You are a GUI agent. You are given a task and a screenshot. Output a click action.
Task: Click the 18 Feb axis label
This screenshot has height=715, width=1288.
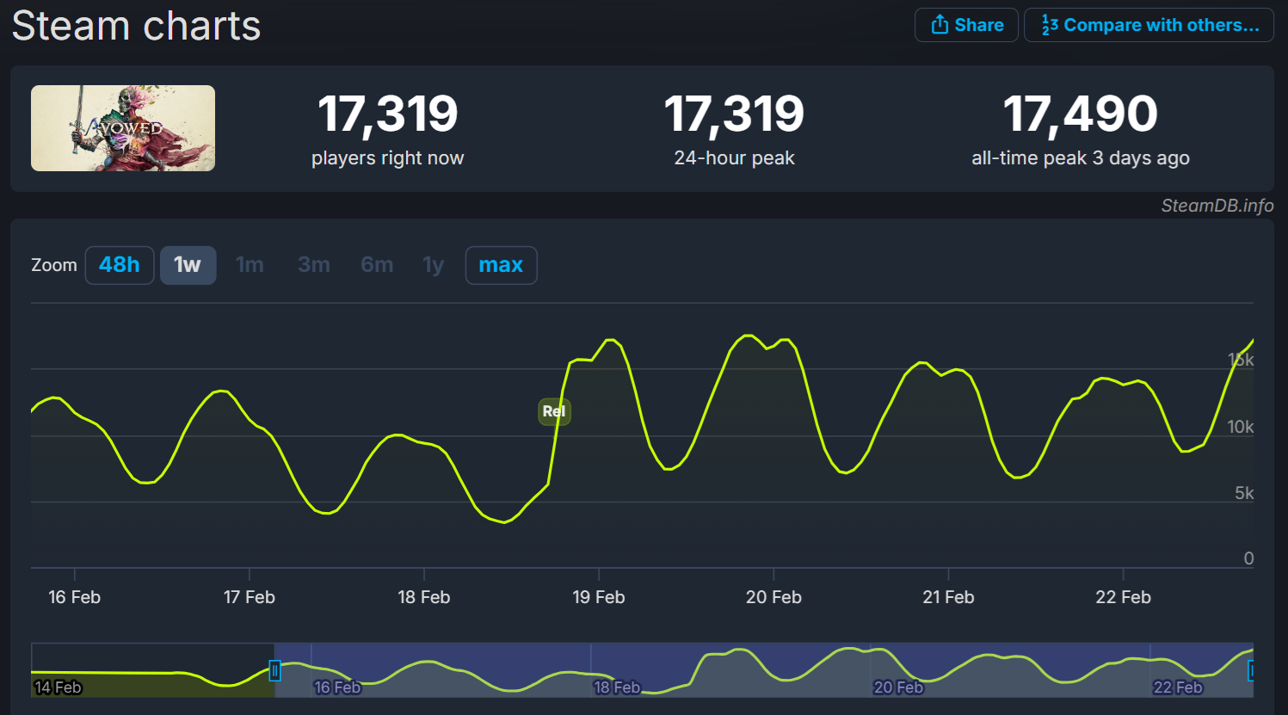[x=423, y=597]
